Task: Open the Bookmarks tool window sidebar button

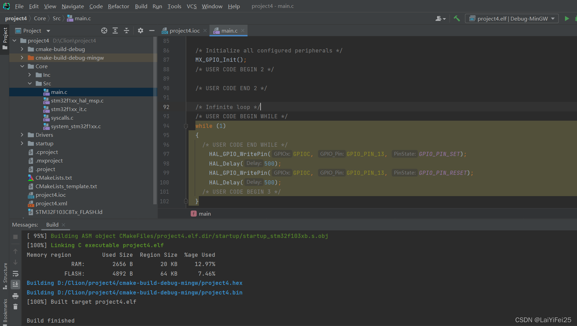Action: [x=5, y=312]
